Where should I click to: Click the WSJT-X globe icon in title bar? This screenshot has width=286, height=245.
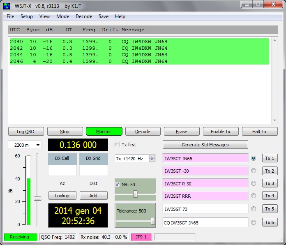coord(7,6)
